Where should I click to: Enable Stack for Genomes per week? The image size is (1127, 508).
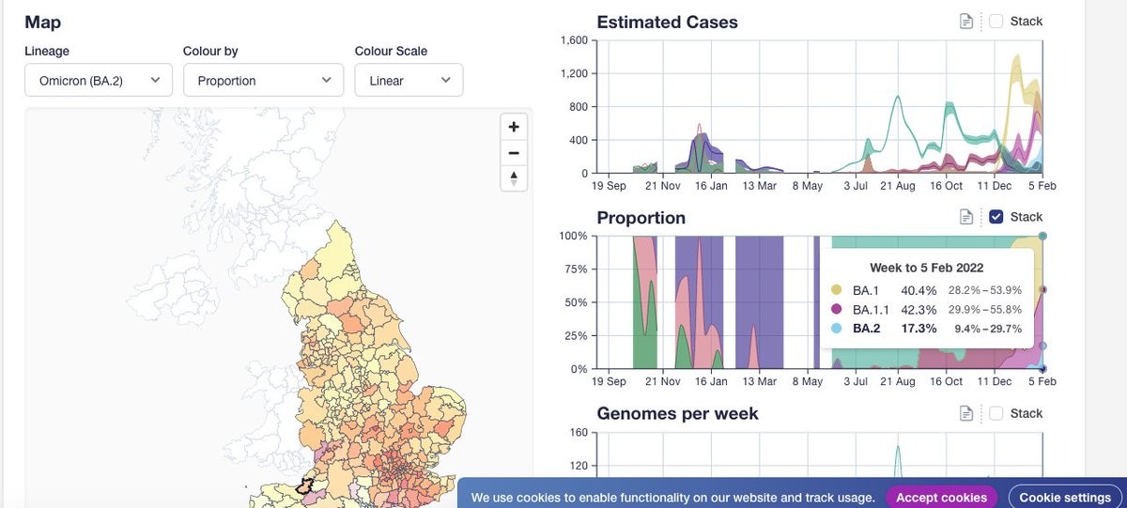[x=996, y=413]
